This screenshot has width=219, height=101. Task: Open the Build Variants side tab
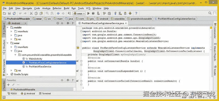[4, 67]
